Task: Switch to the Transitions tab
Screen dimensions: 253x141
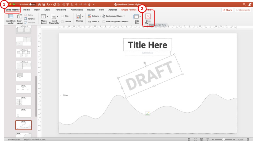Action: pos(60,10)
